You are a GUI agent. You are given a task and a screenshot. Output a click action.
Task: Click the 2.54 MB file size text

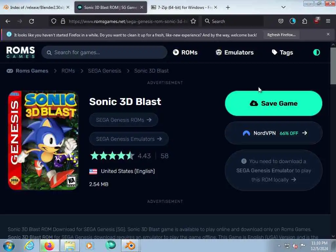tap(99, 184)
